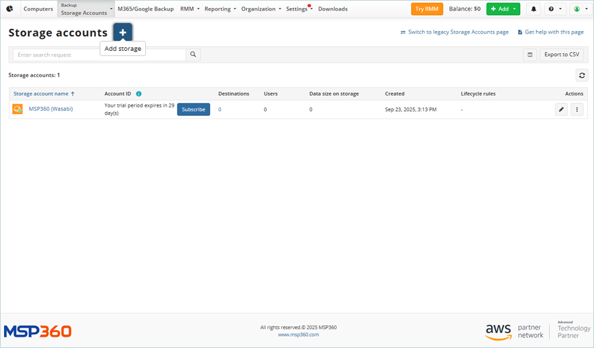Viewport: 594px width, 348px height.
Task: Click the MSP360 logo icon in top-left
Action: point(10,9)
